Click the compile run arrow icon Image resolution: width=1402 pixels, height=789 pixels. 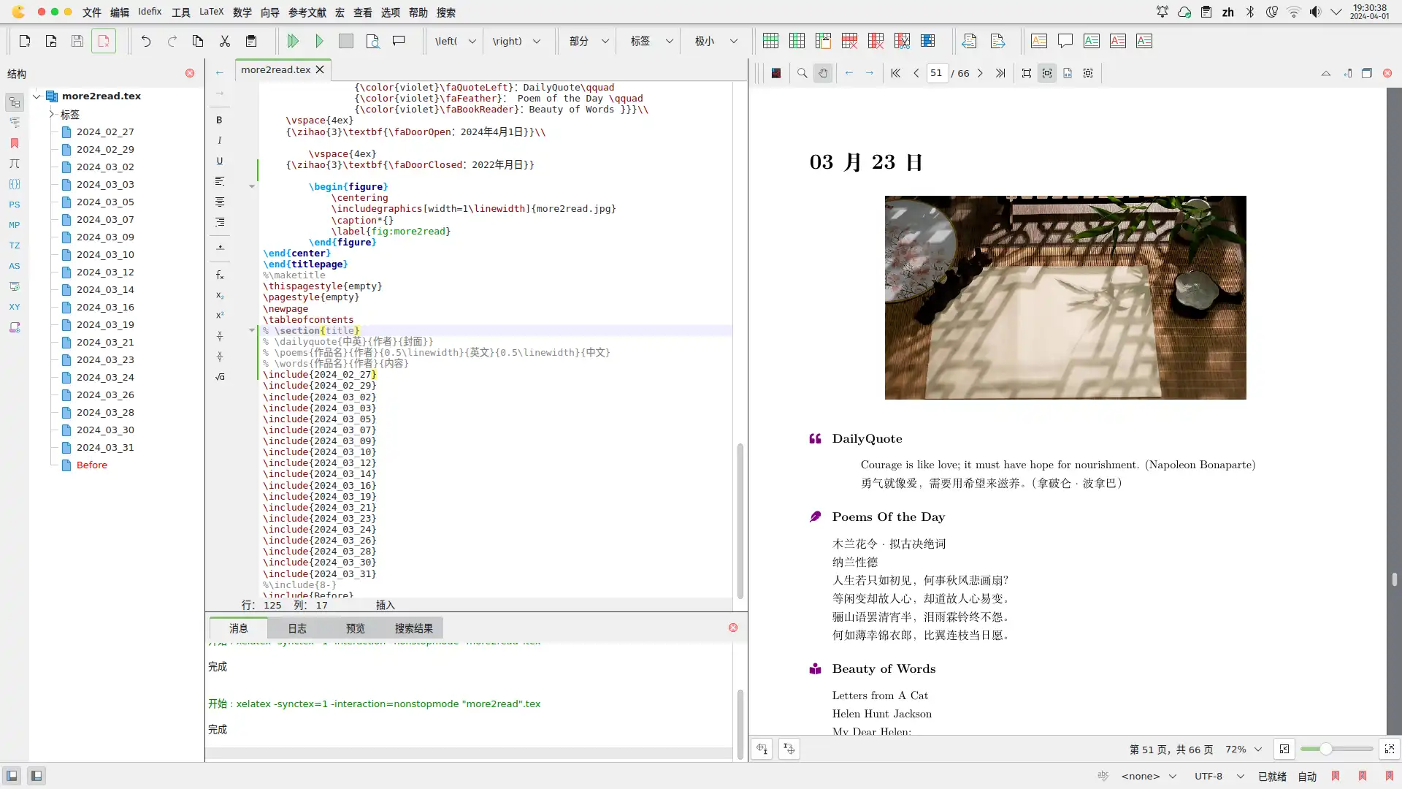pos(319,41)
